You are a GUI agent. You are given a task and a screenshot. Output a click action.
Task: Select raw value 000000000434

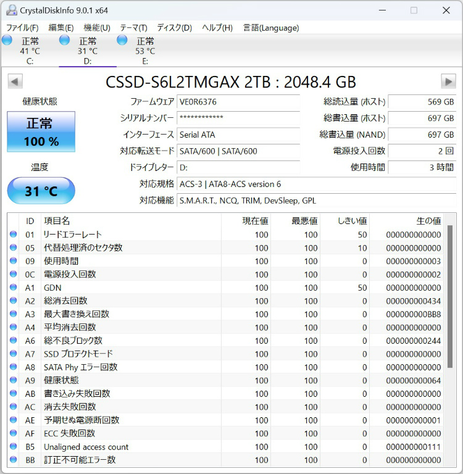coord(413,301)
